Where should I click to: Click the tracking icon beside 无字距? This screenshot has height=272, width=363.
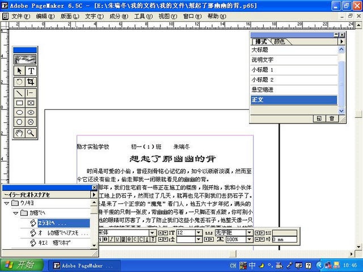(x=209, y=233)
